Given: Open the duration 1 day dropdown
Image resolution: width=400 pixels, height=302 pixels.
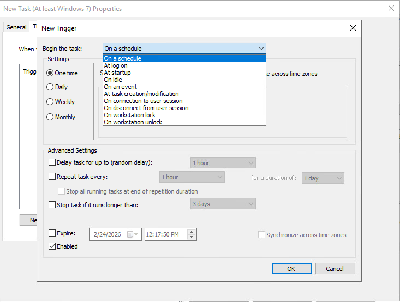Looking at the screenshot, I should pos(323,178).
